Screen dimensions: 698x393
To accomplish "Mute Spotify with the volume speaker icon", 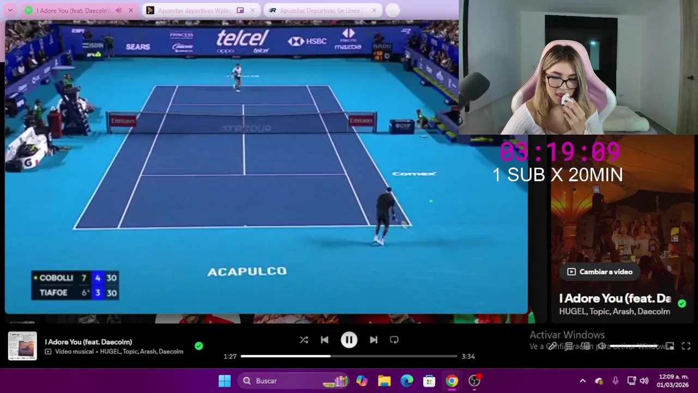I will (x=601, y=346).
